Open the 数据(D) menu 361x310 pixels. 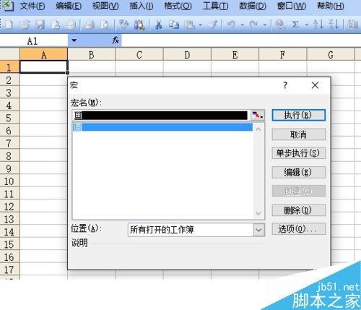click(x=253, y=6)
